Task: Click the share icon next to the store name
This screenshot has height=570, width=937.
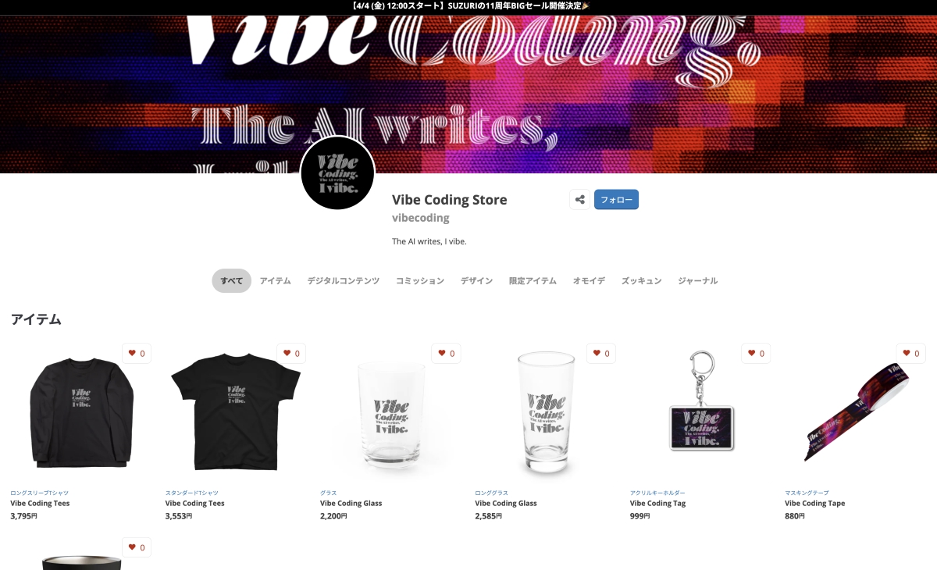Action: click(x=579, y=200)
